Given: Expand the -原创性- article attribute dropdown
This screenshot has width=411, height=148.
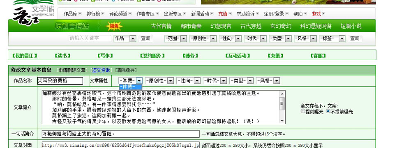Looking at the screenshot, I should click(x=159, y=81).
